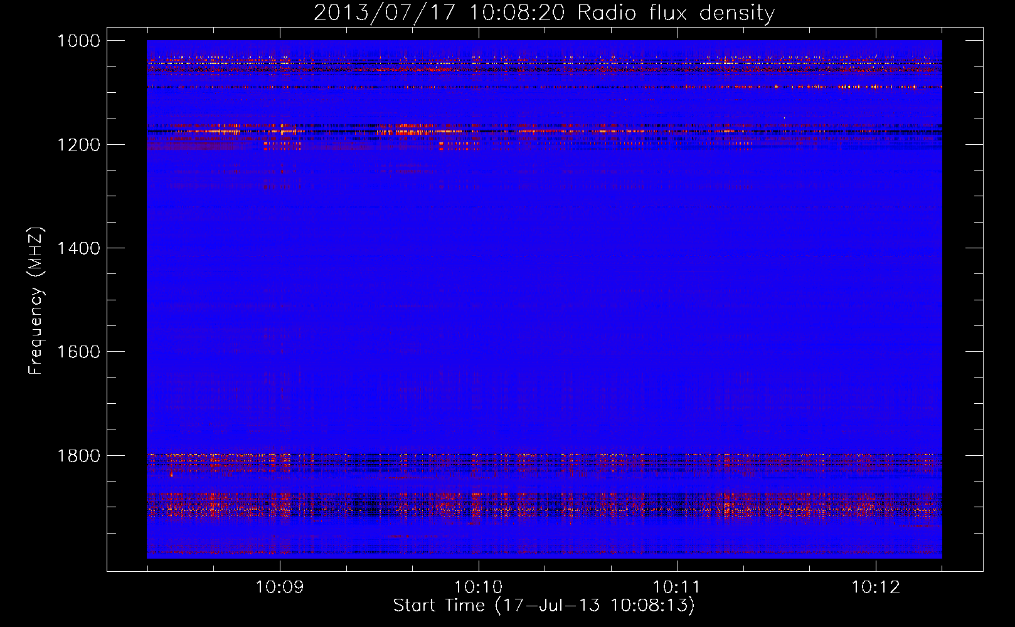Click the 1600 frequency tick label
This screenshot has height=627, width=1015.
(78, 352)
